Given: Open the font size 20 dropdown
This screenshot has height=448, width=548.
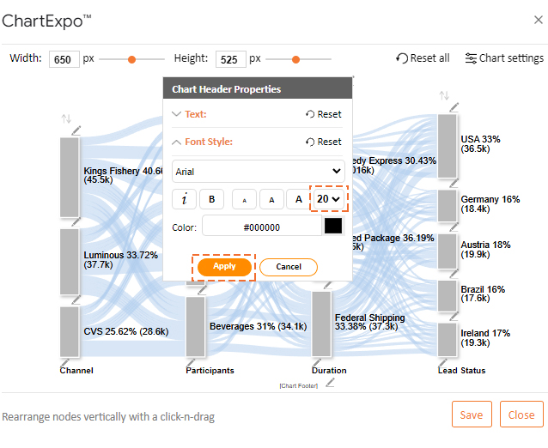Looking at the screenshot, I should point(328,199).
